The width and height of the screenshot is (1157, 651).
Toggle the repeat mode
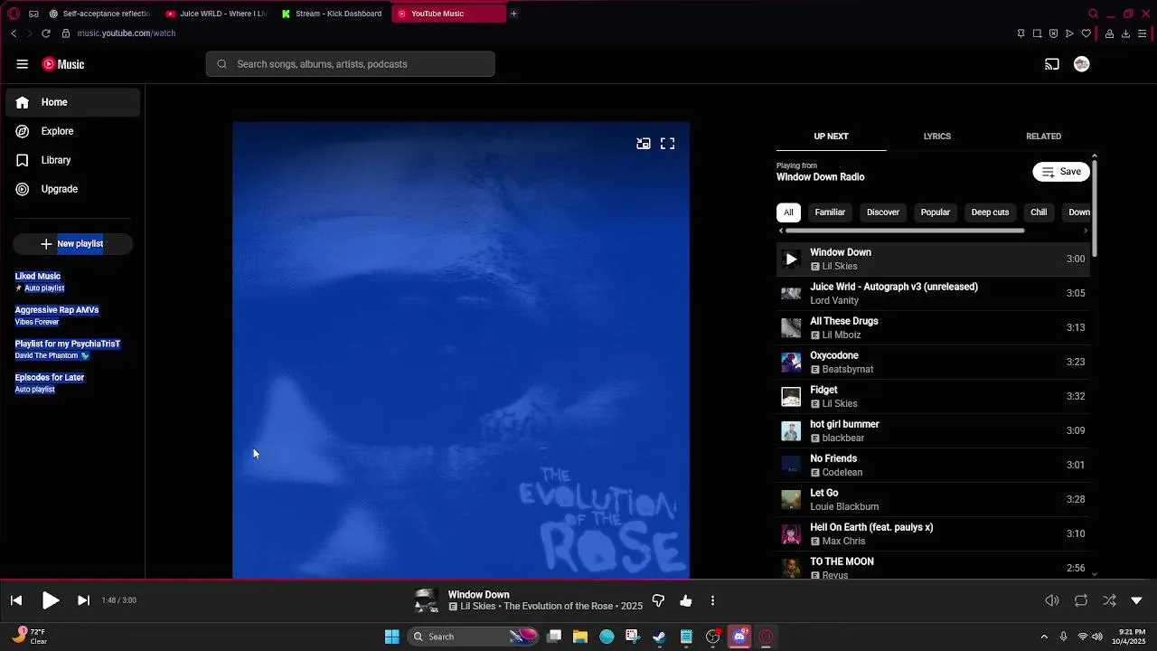[x=1081, y=600]
